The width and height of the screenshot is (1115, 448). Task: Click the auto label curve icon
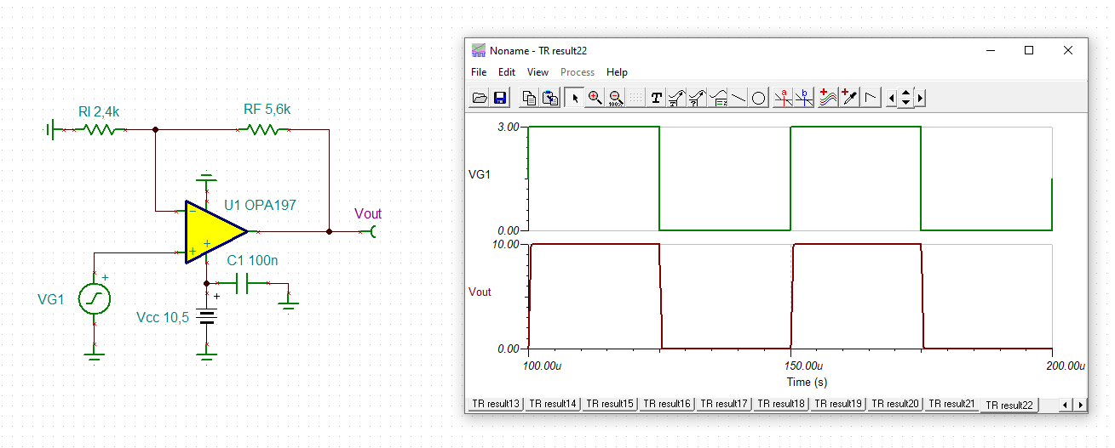[676, 98]
